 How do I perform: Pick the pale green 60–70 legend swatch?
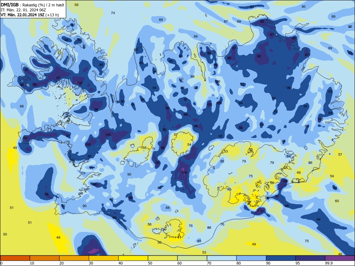pyautogui.click(x=192, y=258)
